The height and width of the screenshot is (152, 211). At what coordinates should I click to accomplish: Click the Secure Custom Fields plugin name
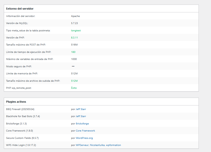(22, 138)
